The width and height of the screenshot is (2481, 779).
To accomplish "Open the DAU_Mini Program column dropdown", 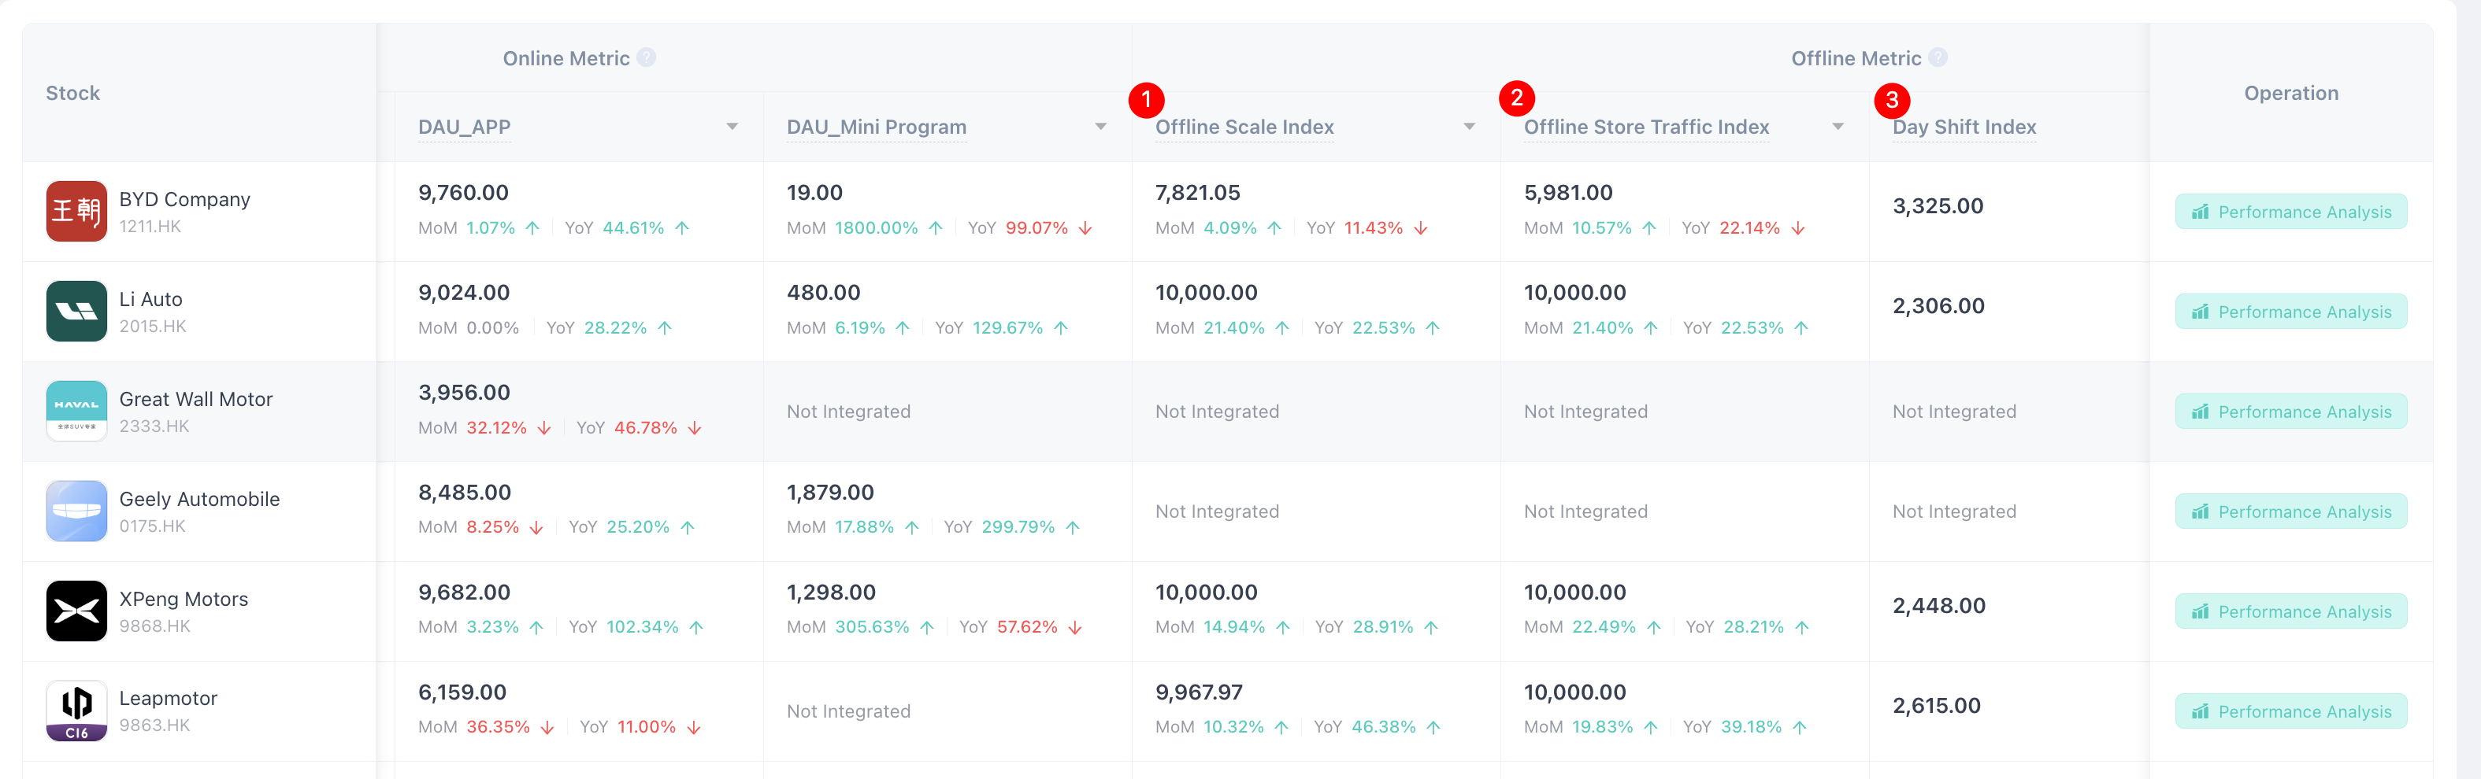I will (1101, 126).
